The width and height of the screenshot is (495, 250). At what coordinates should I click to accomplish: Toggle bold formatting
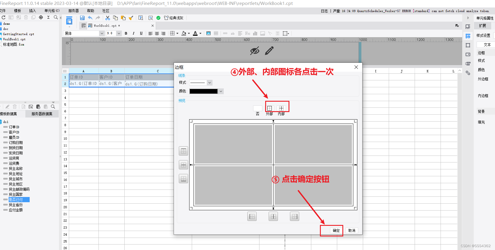click(x=126, y=33)
